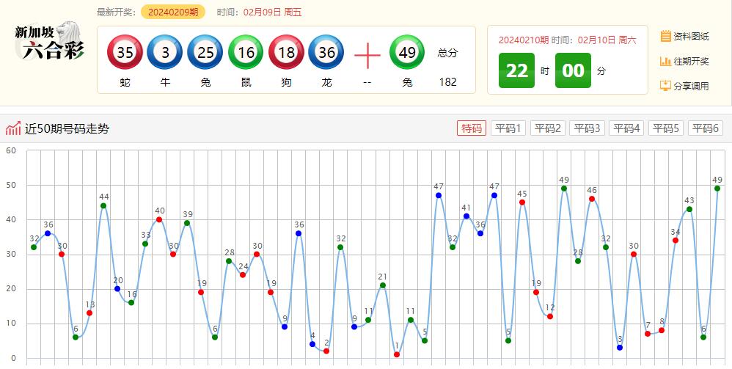This screenshot has width=732, height=369.
Task: Select the green ball number 16
Action: [x=246, y=53]
